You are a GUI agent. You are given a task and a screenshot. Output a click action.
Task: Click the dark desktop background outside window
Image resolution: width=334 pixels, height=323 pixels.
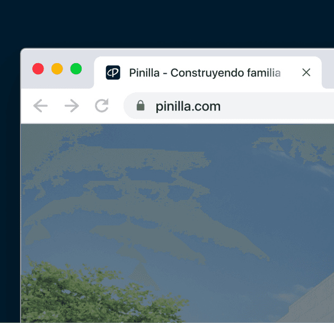tap(166, 23)
